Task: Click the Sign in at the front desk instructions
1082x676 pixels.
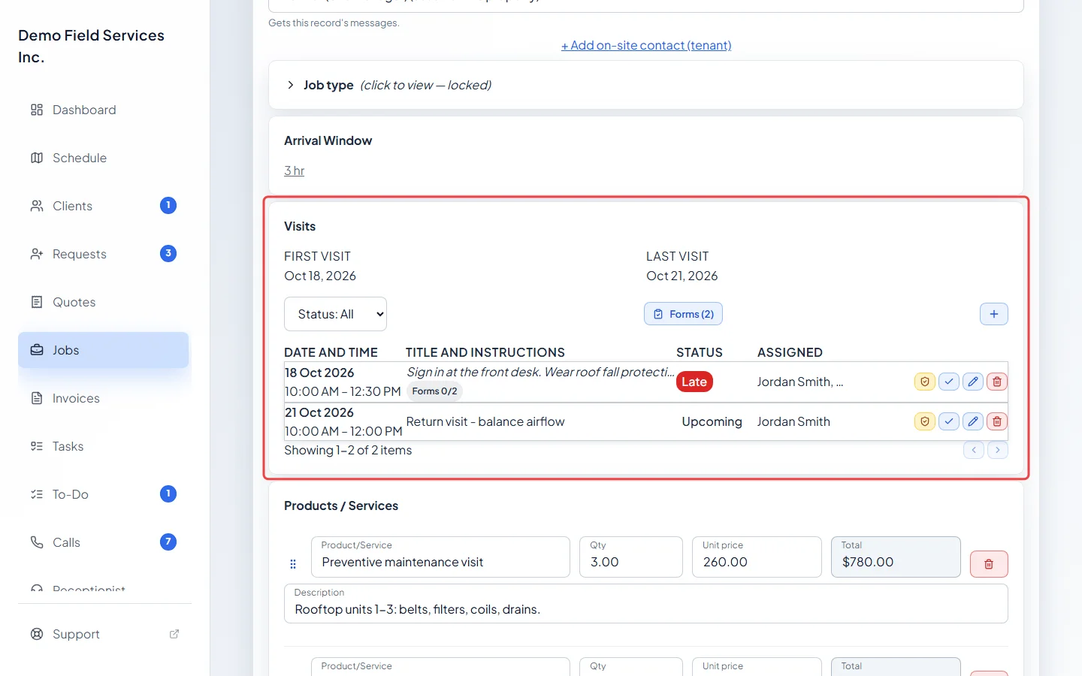Action: pos(540,372)
